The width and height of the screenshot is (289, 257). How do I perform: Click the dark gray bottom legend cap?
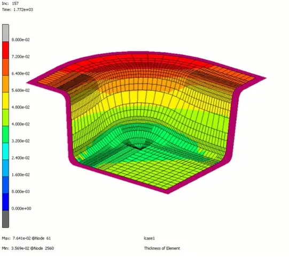click(x=5, y=219)
